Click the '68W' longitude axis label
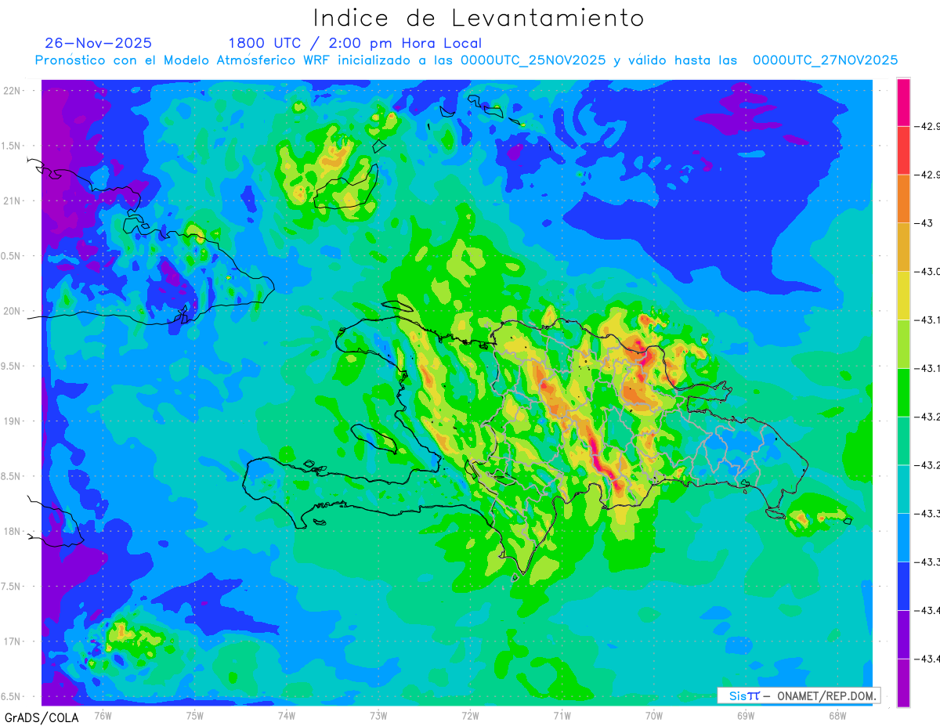 pos(837,715)
